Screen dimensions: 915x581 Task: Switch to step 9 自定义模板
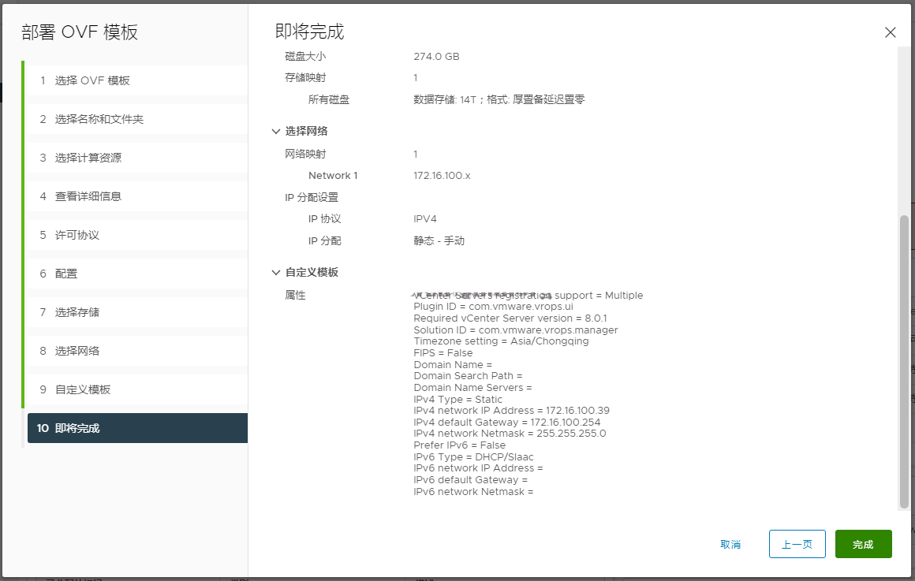83,389
